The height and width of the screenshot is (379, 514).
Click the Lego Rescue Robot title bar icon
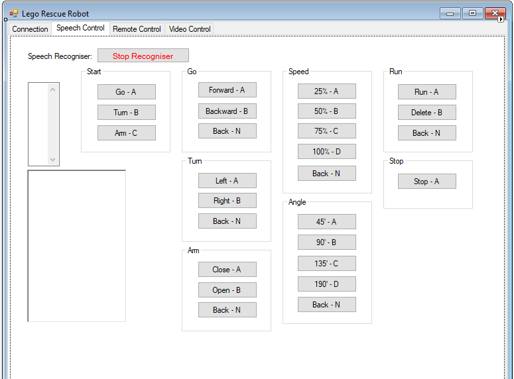point(14,13)
